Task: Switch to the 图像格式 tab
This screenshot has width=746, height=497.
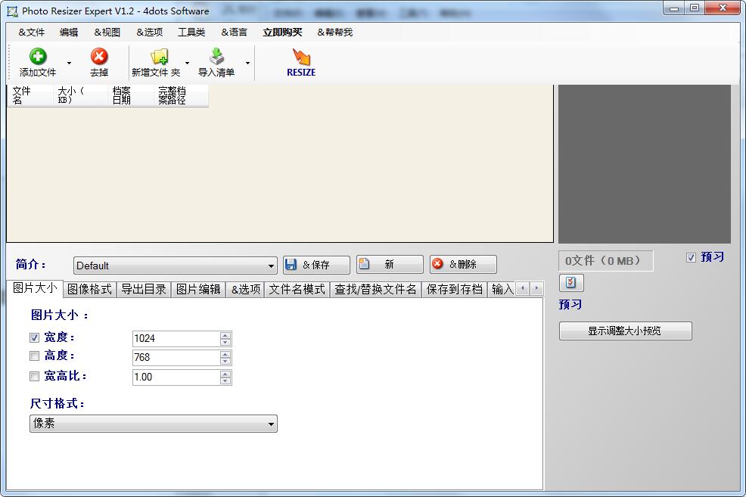Action: [x=89, y=289]
